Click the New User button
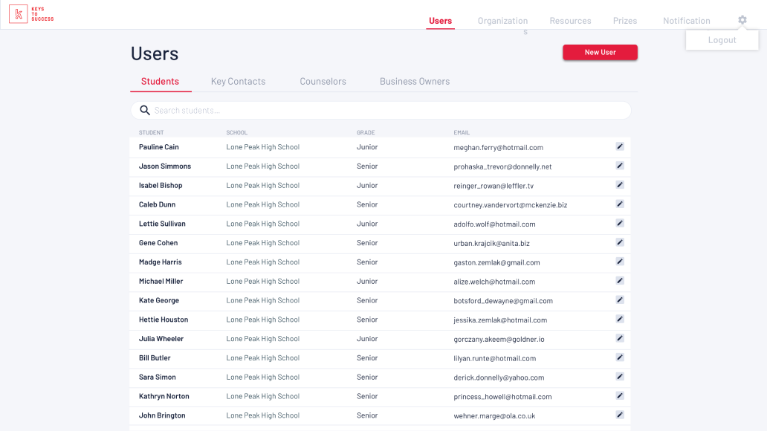767x431 pixels. (x=601, y=52)
